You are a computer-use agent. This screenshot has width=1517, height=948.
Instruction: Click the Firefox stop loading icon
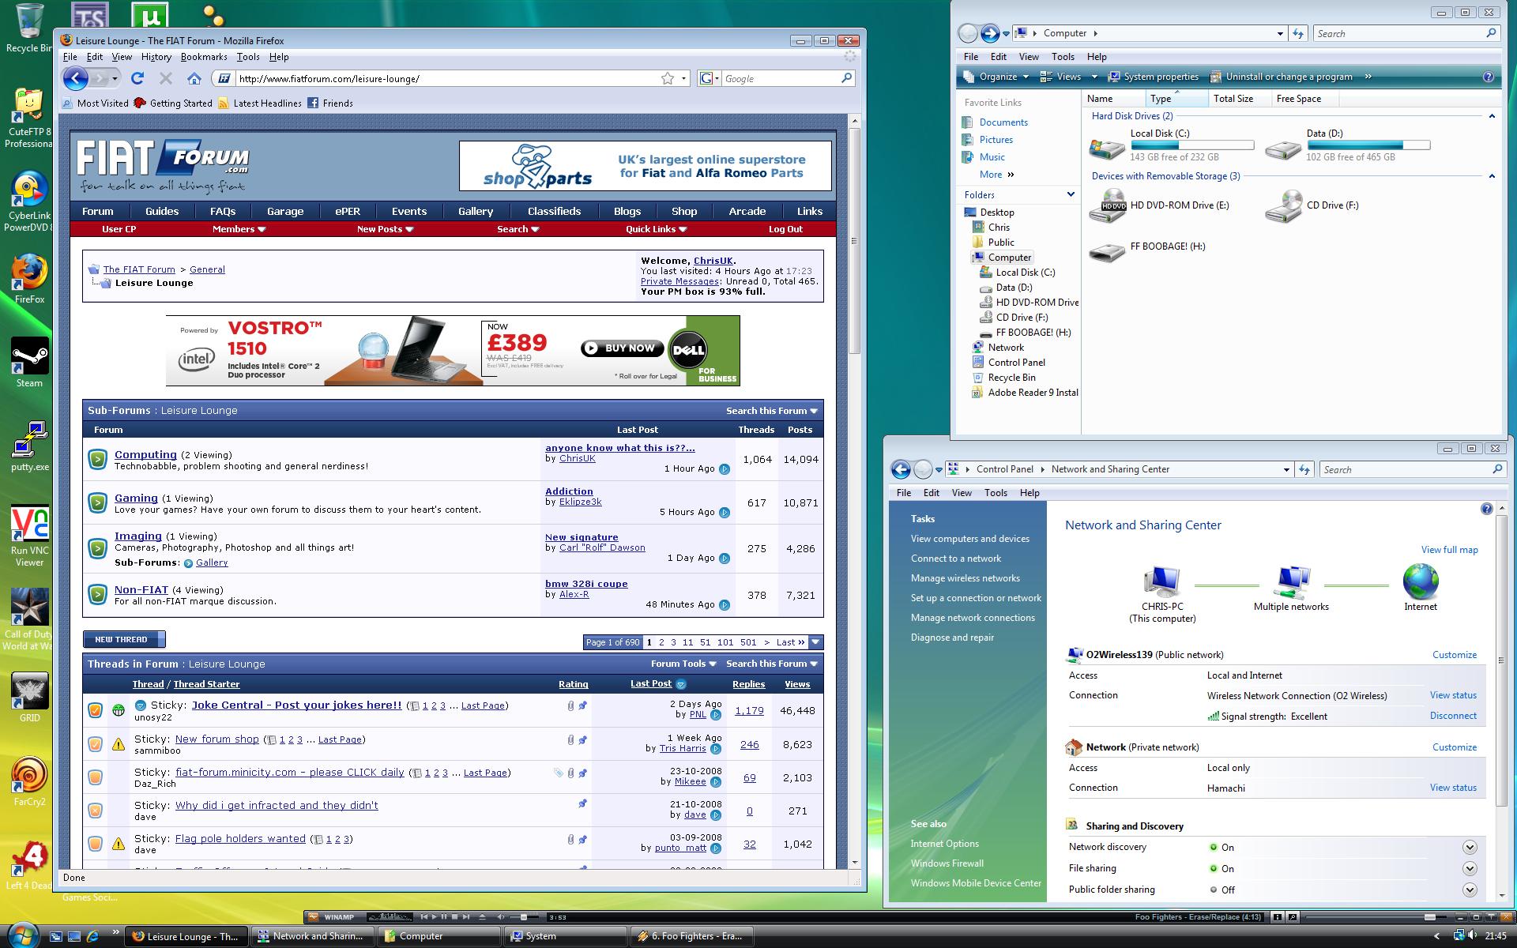coord(165,78)
